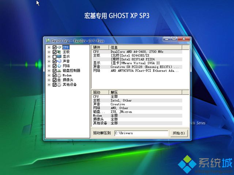Image resolution: width=234 pixels, height=175 pixels.
Task: Click the monitor icon beside 显示
Action: coord(59,57)
